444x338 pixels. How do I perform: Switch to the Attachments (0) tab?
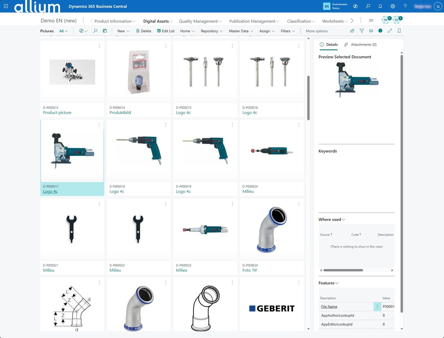click(360, 45)
